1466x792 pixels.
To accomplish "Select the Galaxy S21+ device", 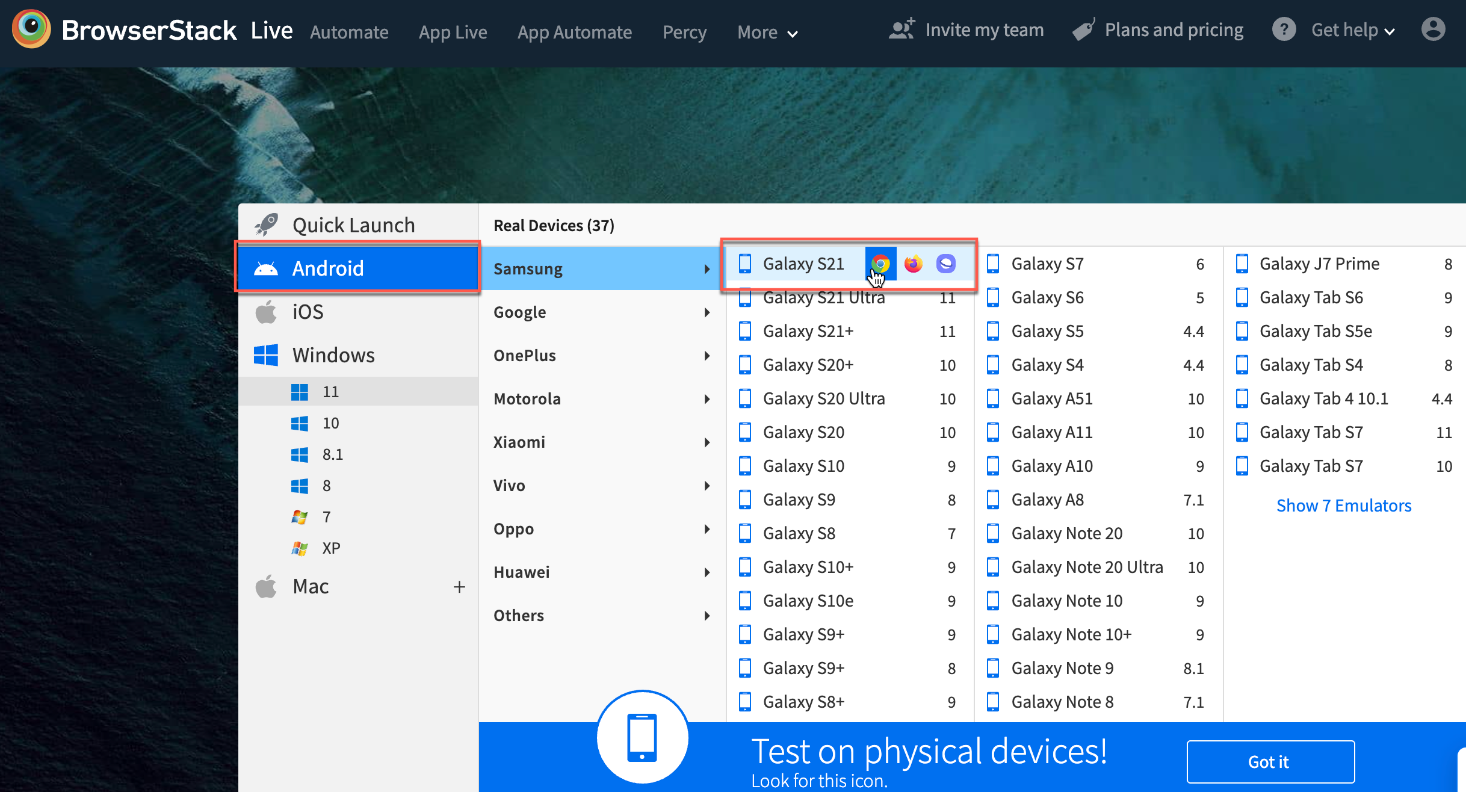I will [x=850, y=331].
